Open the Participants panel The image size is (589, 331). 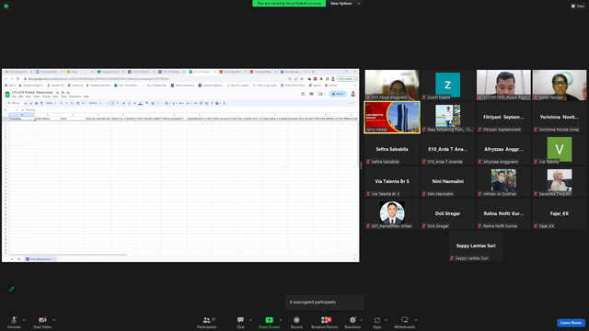[x=206, y=322]
